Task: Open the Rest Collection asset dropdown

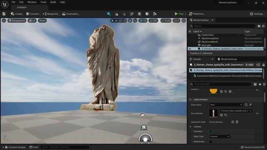Action: [236, 111]
